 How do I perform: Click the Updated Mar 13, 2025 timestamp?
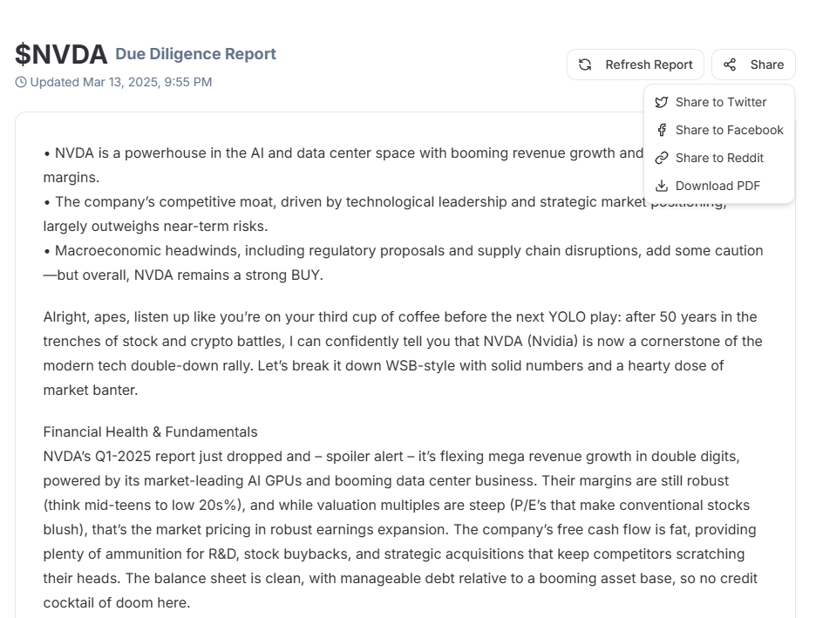tap(120, 82)
